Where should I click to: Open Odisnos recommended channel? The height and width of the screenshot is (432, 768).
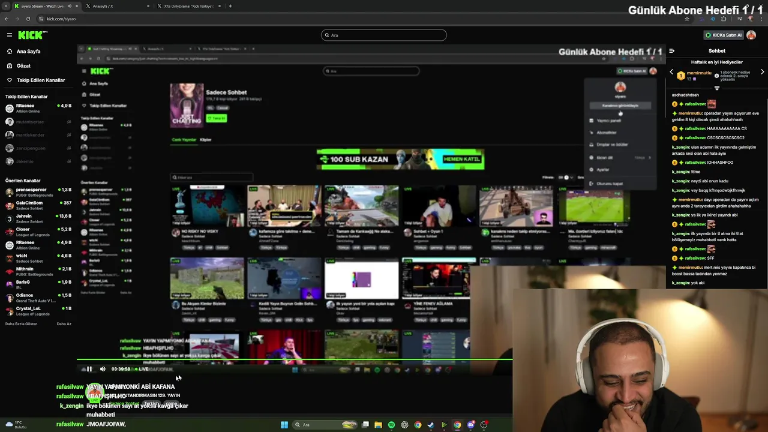(x=37, y=298)
